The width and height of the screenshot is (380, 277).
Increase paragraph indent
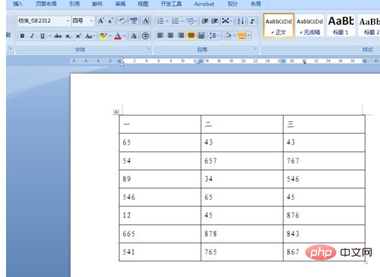214,21
